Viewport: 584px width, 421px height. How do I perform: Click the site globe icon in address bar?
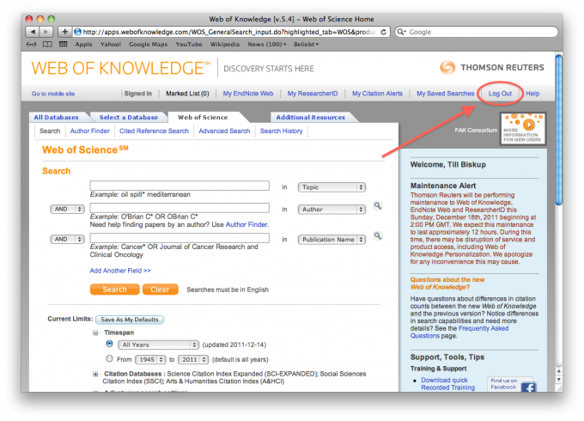77,32
